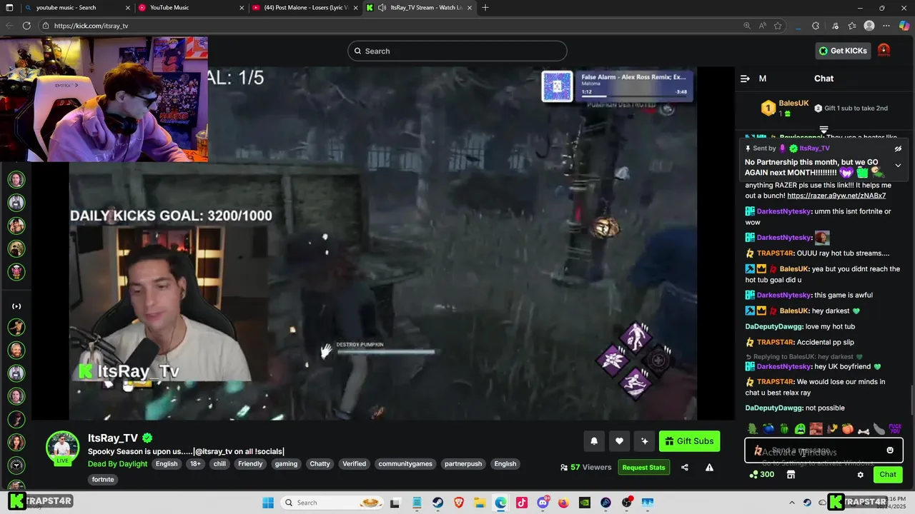Click the Gift Subs button
The image size is (915, 514).
click(689, 441)
